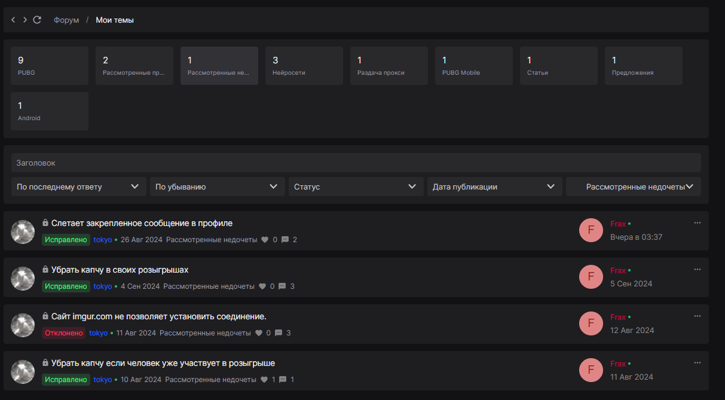Click the 'Frax' username in the first thread row
725x400 pixels.
tap(618, 224)
